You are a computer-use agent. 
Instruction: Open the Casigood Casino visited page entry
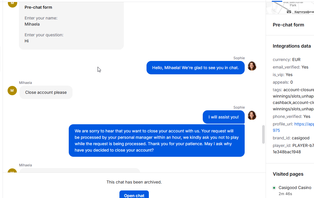click(294, 188)
